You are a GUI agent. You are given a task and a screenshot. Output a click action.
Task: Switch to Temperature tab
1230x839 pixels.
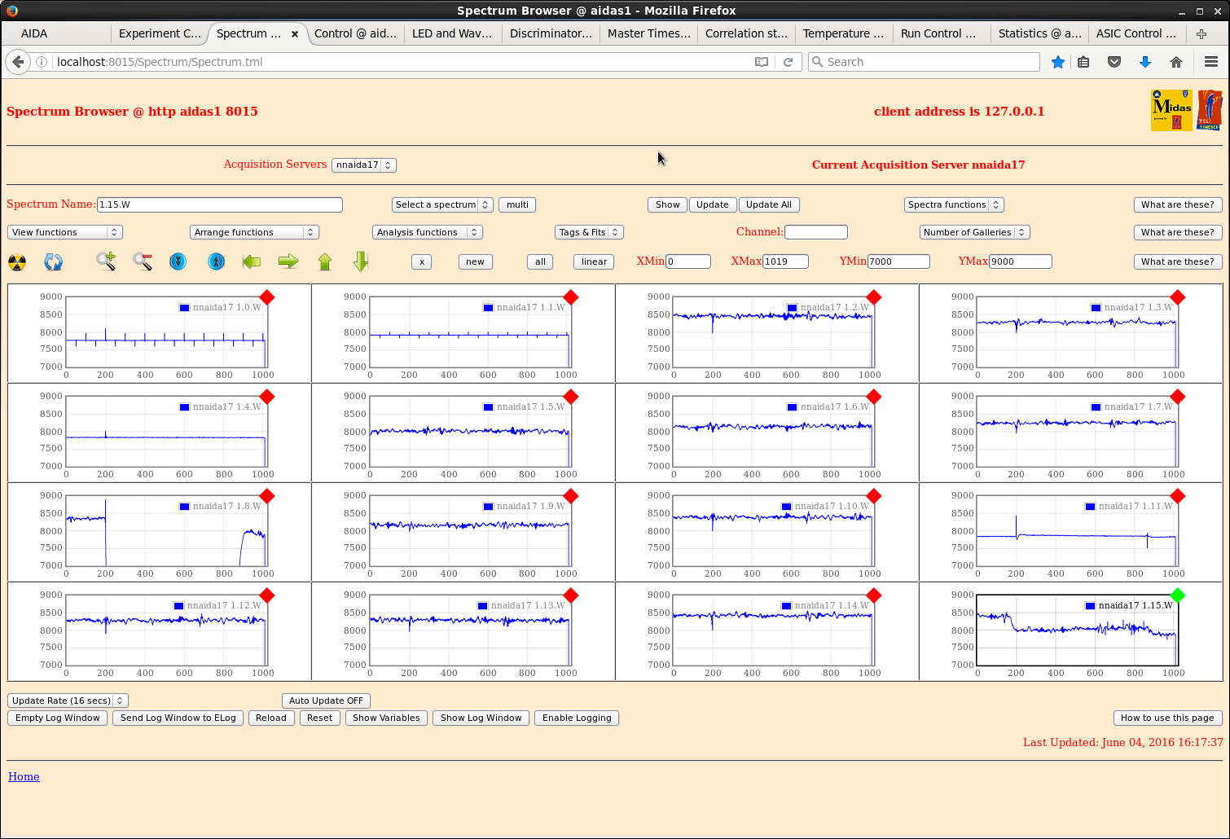(843, 33)
